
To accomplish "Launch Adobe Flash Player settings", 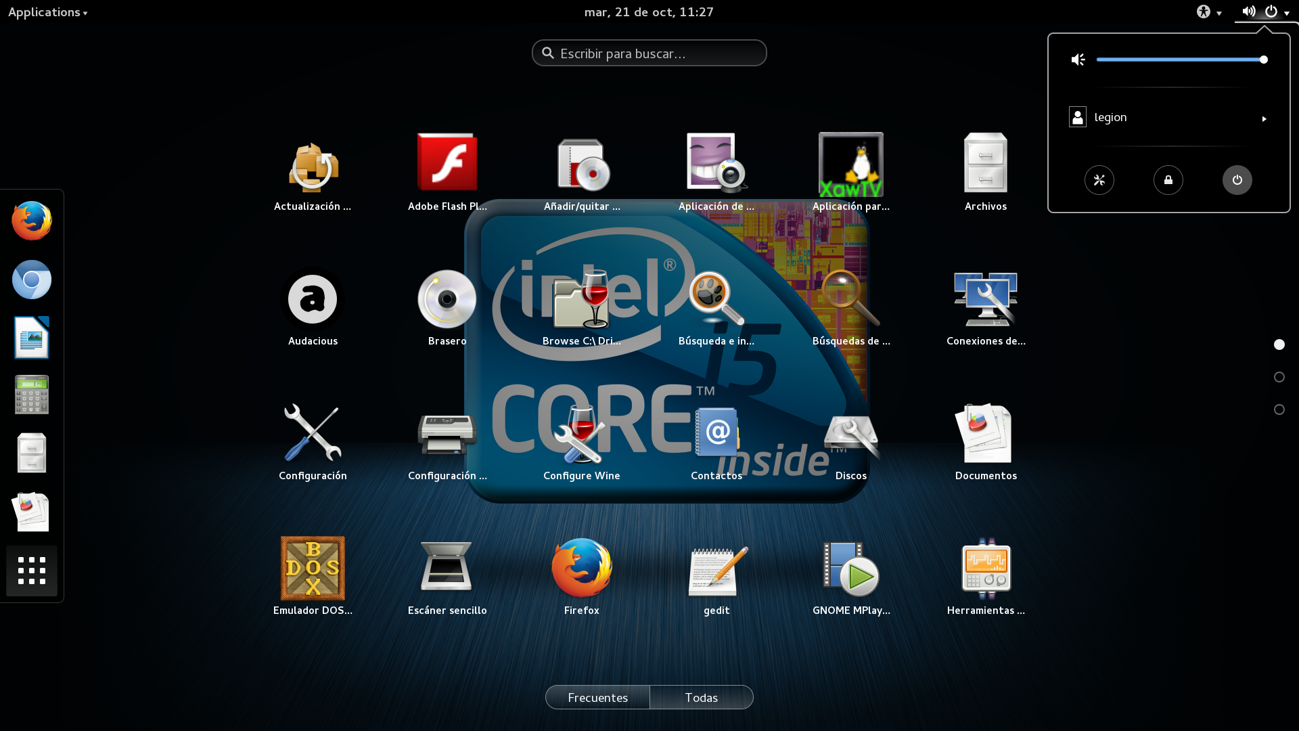I will 447,173.
